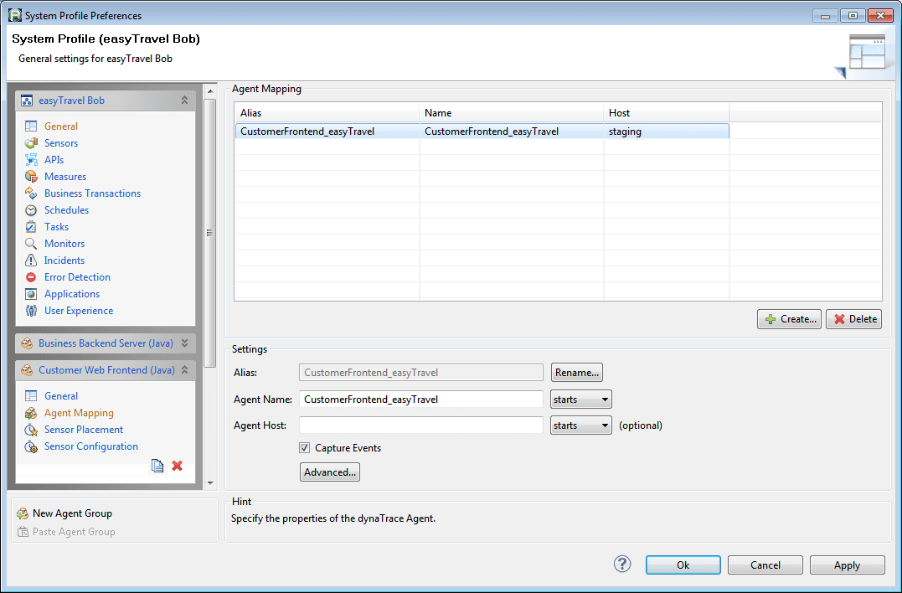The width and height of the screenshot is (902, 593).
Task: Open Sensor Configuration for Customer Web Frontend
Action: pyautogui.click(x=91, y=446)
